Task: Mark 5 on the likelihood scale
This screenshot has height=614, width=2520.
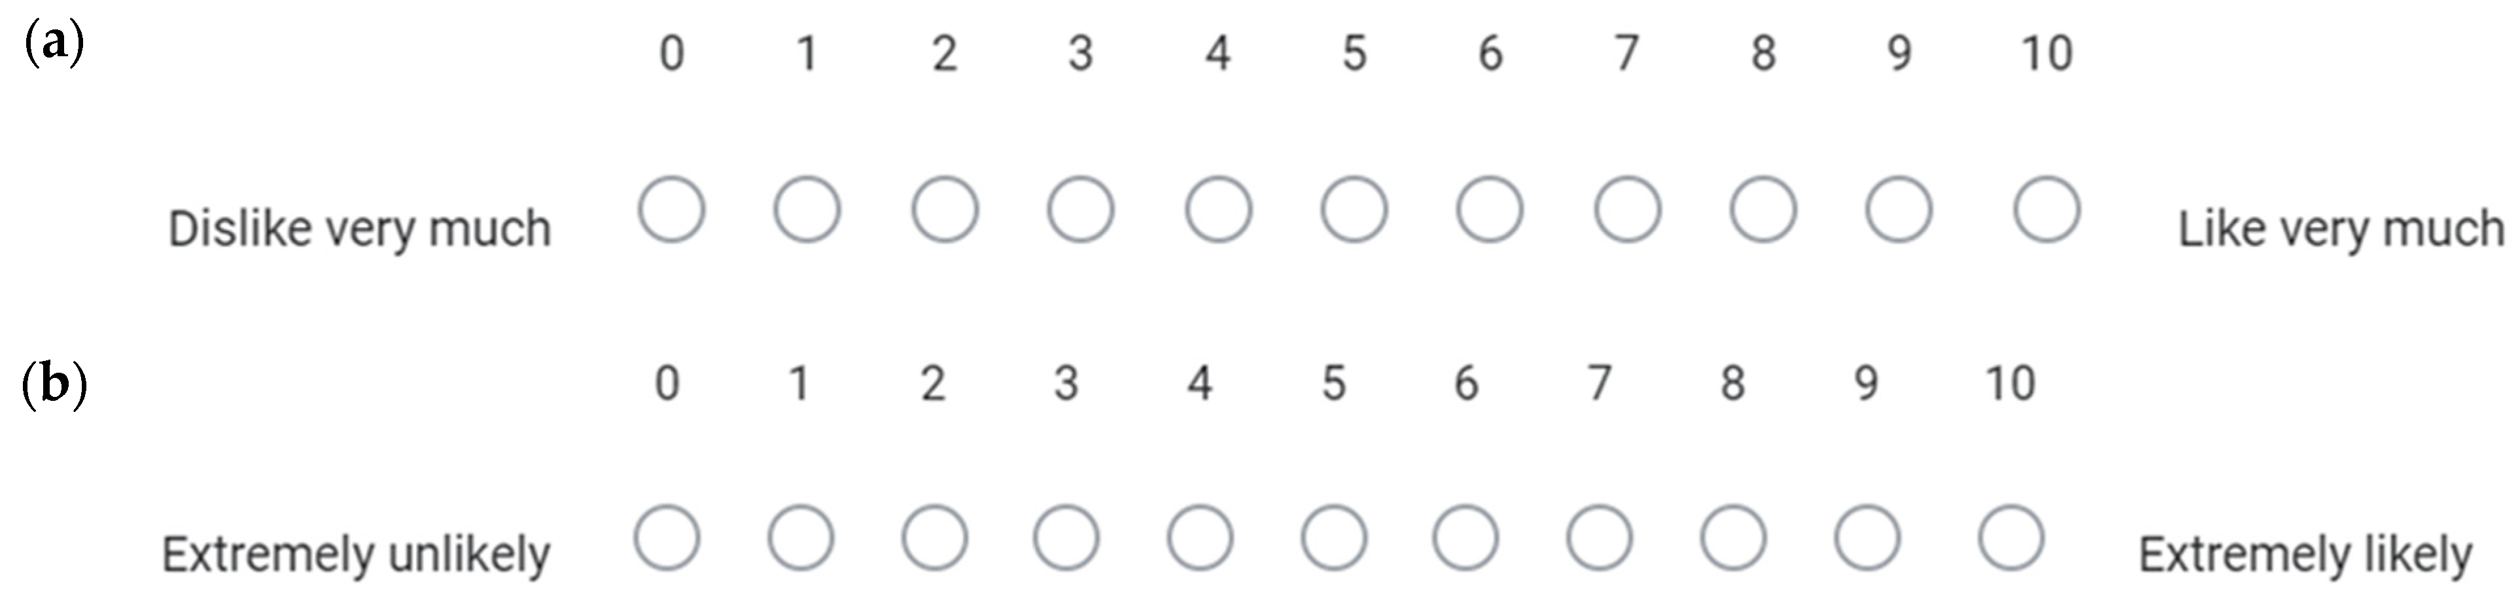Action: pos(1335,537)
